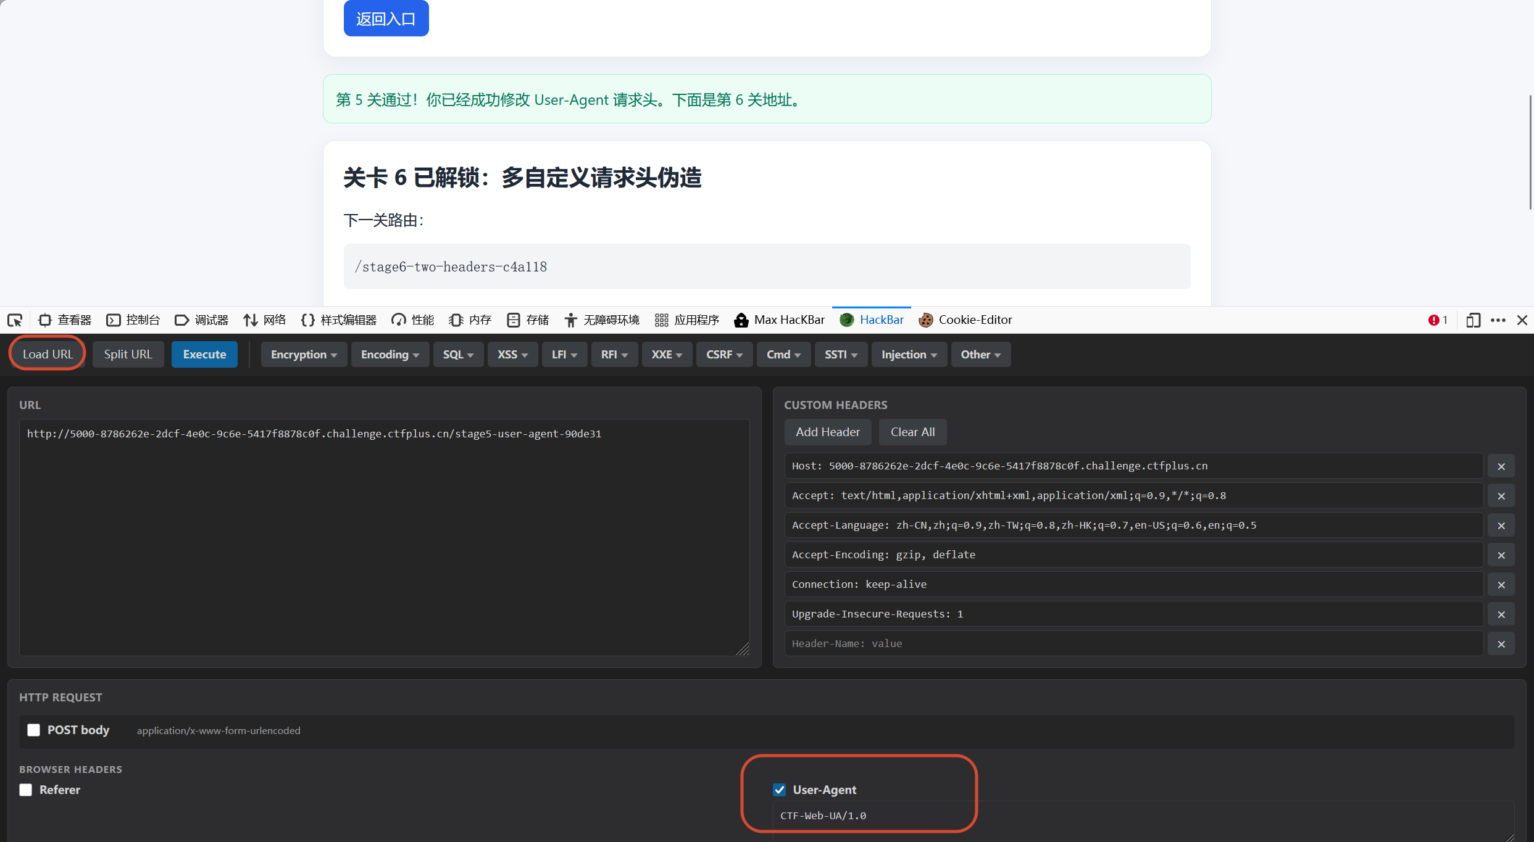This screenshot has height=842, width=1534.
Task: Select the HackBar devtools tab
Action: (872, 320)
